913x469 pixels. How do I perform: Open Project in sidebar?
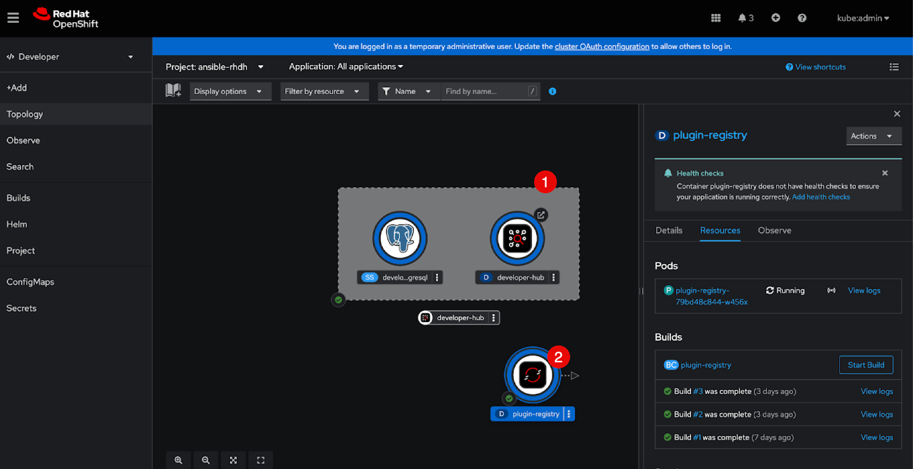(76, 250)
